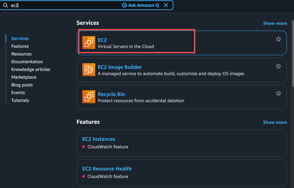Image resolution: width=294 pixels, height=188 pixels.
Task: Click 'Protect resources from accidental deletion' text
Action: [x=141, y=101]
